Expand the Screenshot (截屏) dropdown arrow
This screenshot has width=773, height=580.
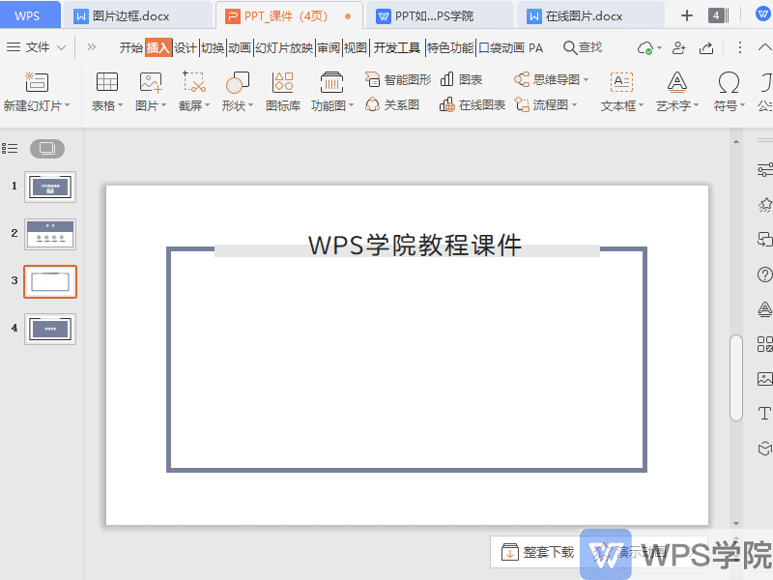[x=207, y=105]
